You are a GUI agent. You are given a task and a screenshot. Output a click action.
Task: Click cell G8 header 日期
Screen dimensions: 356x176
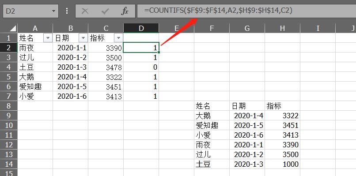coord(247,106)
